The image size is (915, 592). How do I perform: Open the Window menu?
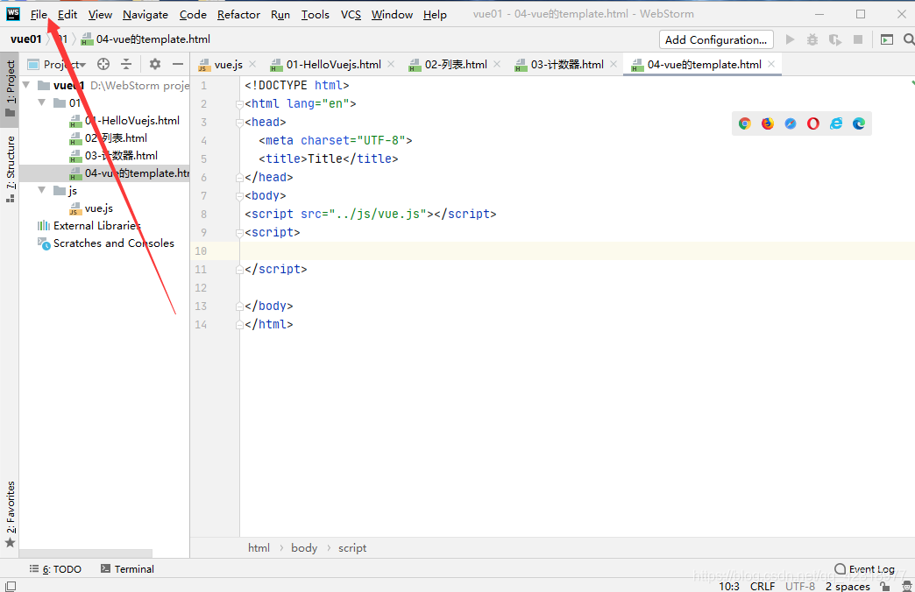tap(392, 15)
